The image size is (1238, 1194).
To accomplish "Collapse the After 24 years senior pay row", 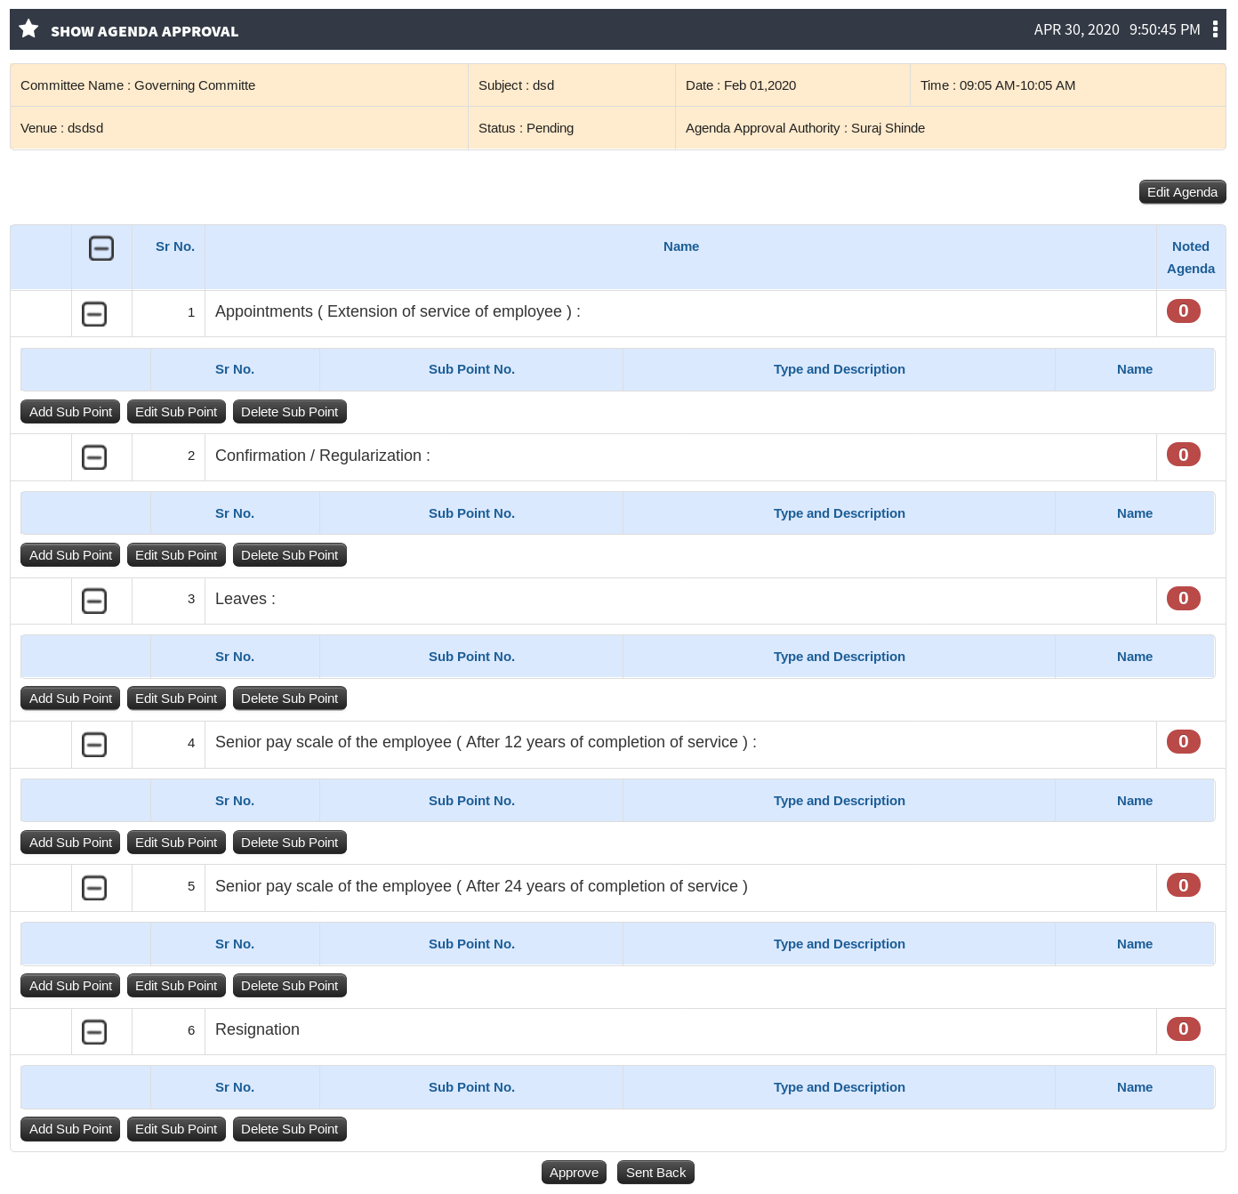I will (94, 888).
